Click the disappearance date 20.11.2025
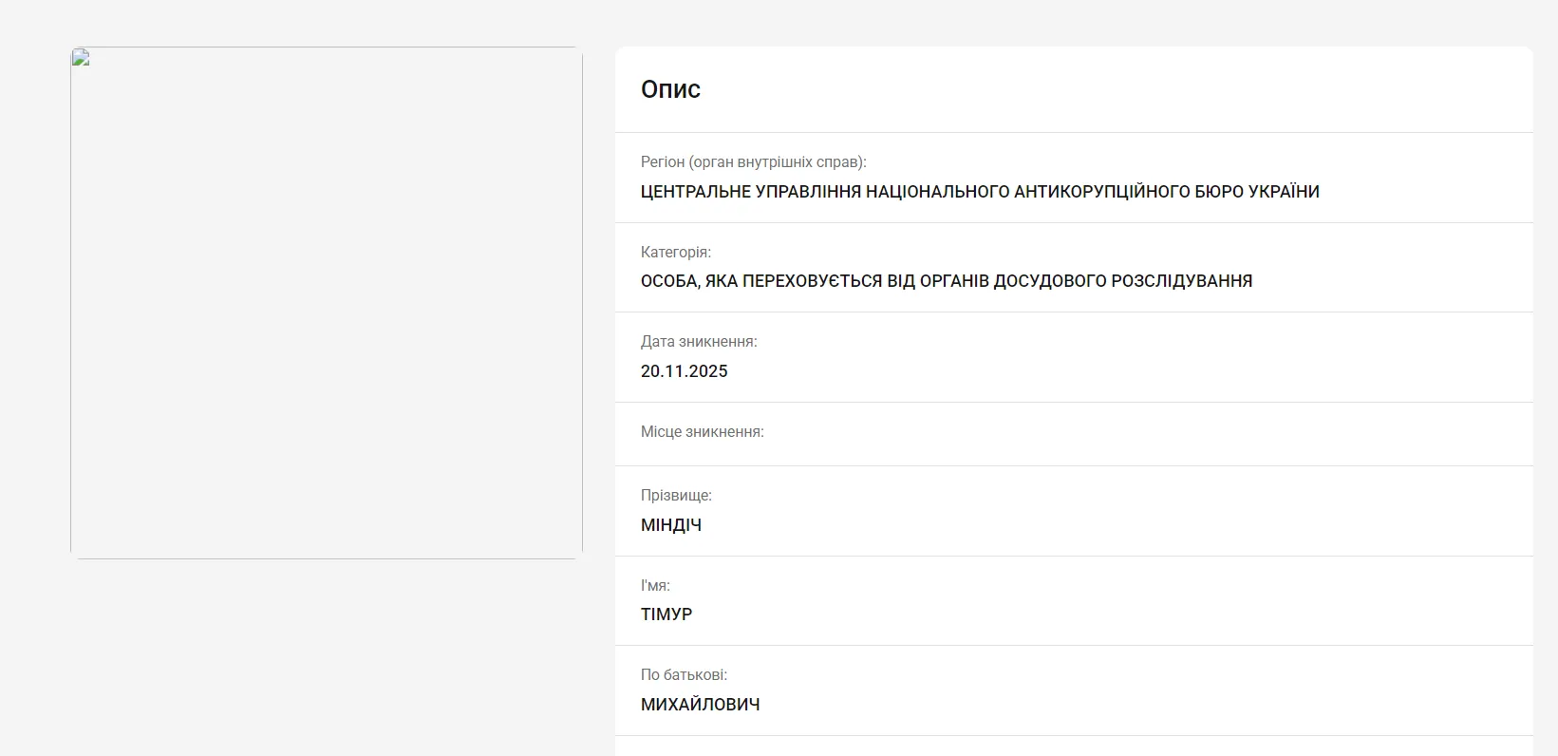 coord(684,371)
